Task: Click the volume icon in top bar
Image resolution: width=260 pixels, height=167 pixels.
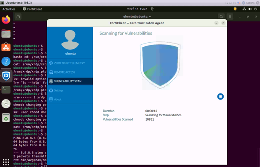Action: [250, 9]
